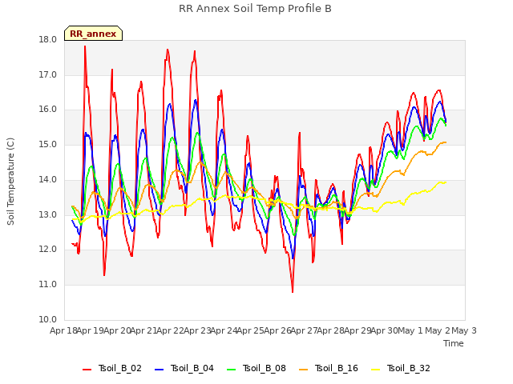Click the Soil Temperature (C) axis label

pos(10,182)
